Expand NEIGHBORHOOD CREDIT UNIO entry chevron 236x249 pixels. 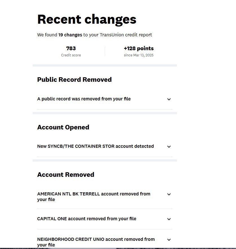(x=169, y=240)
